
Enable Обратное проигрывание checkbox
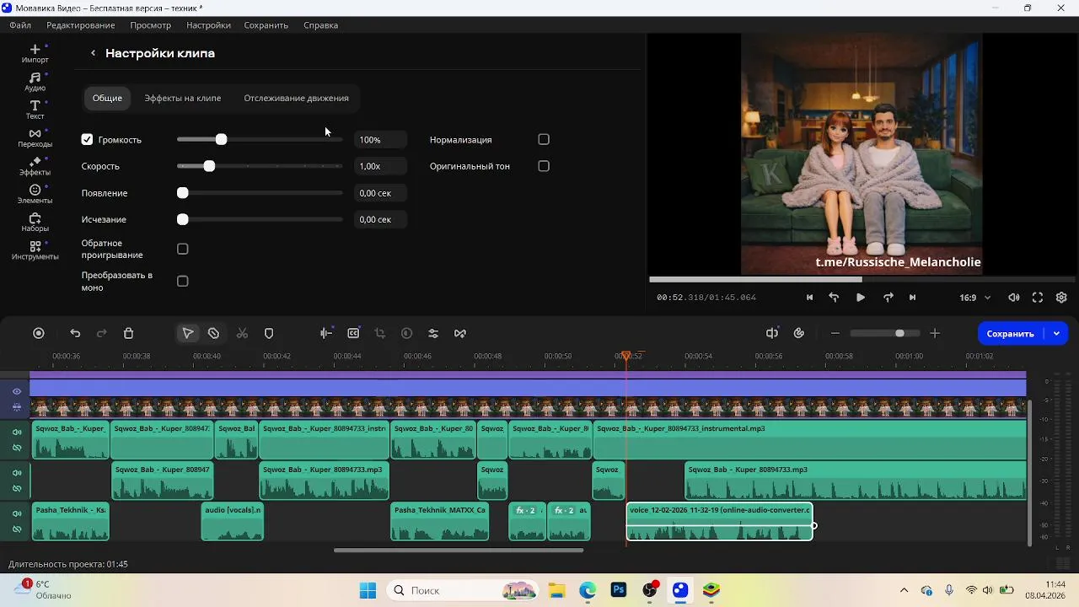click(x=183, y=250)
